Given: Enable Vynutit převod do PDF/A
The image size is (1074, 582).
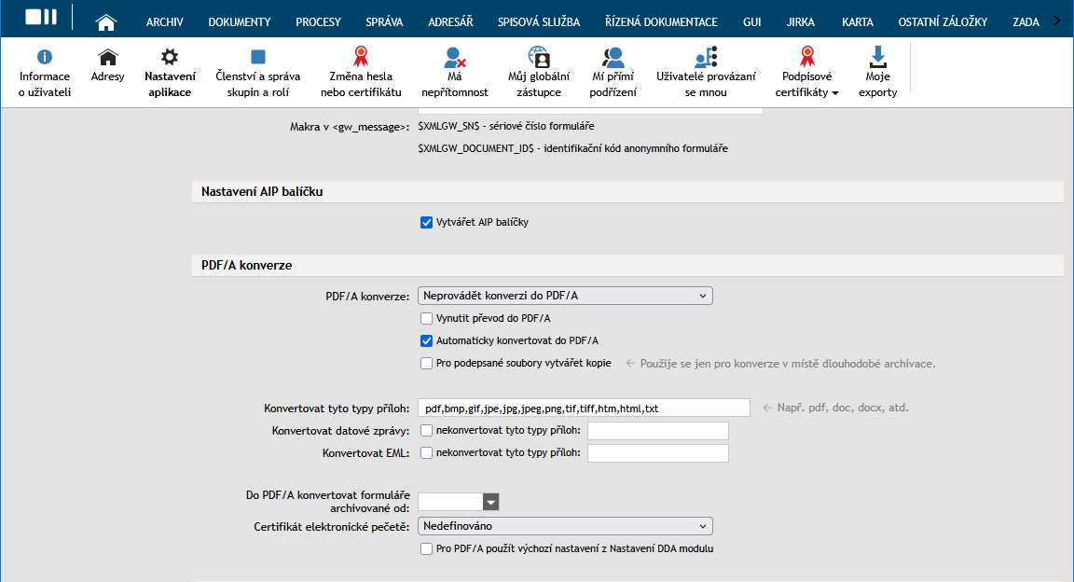Looking at the screenshot, I should click(427, 318).
